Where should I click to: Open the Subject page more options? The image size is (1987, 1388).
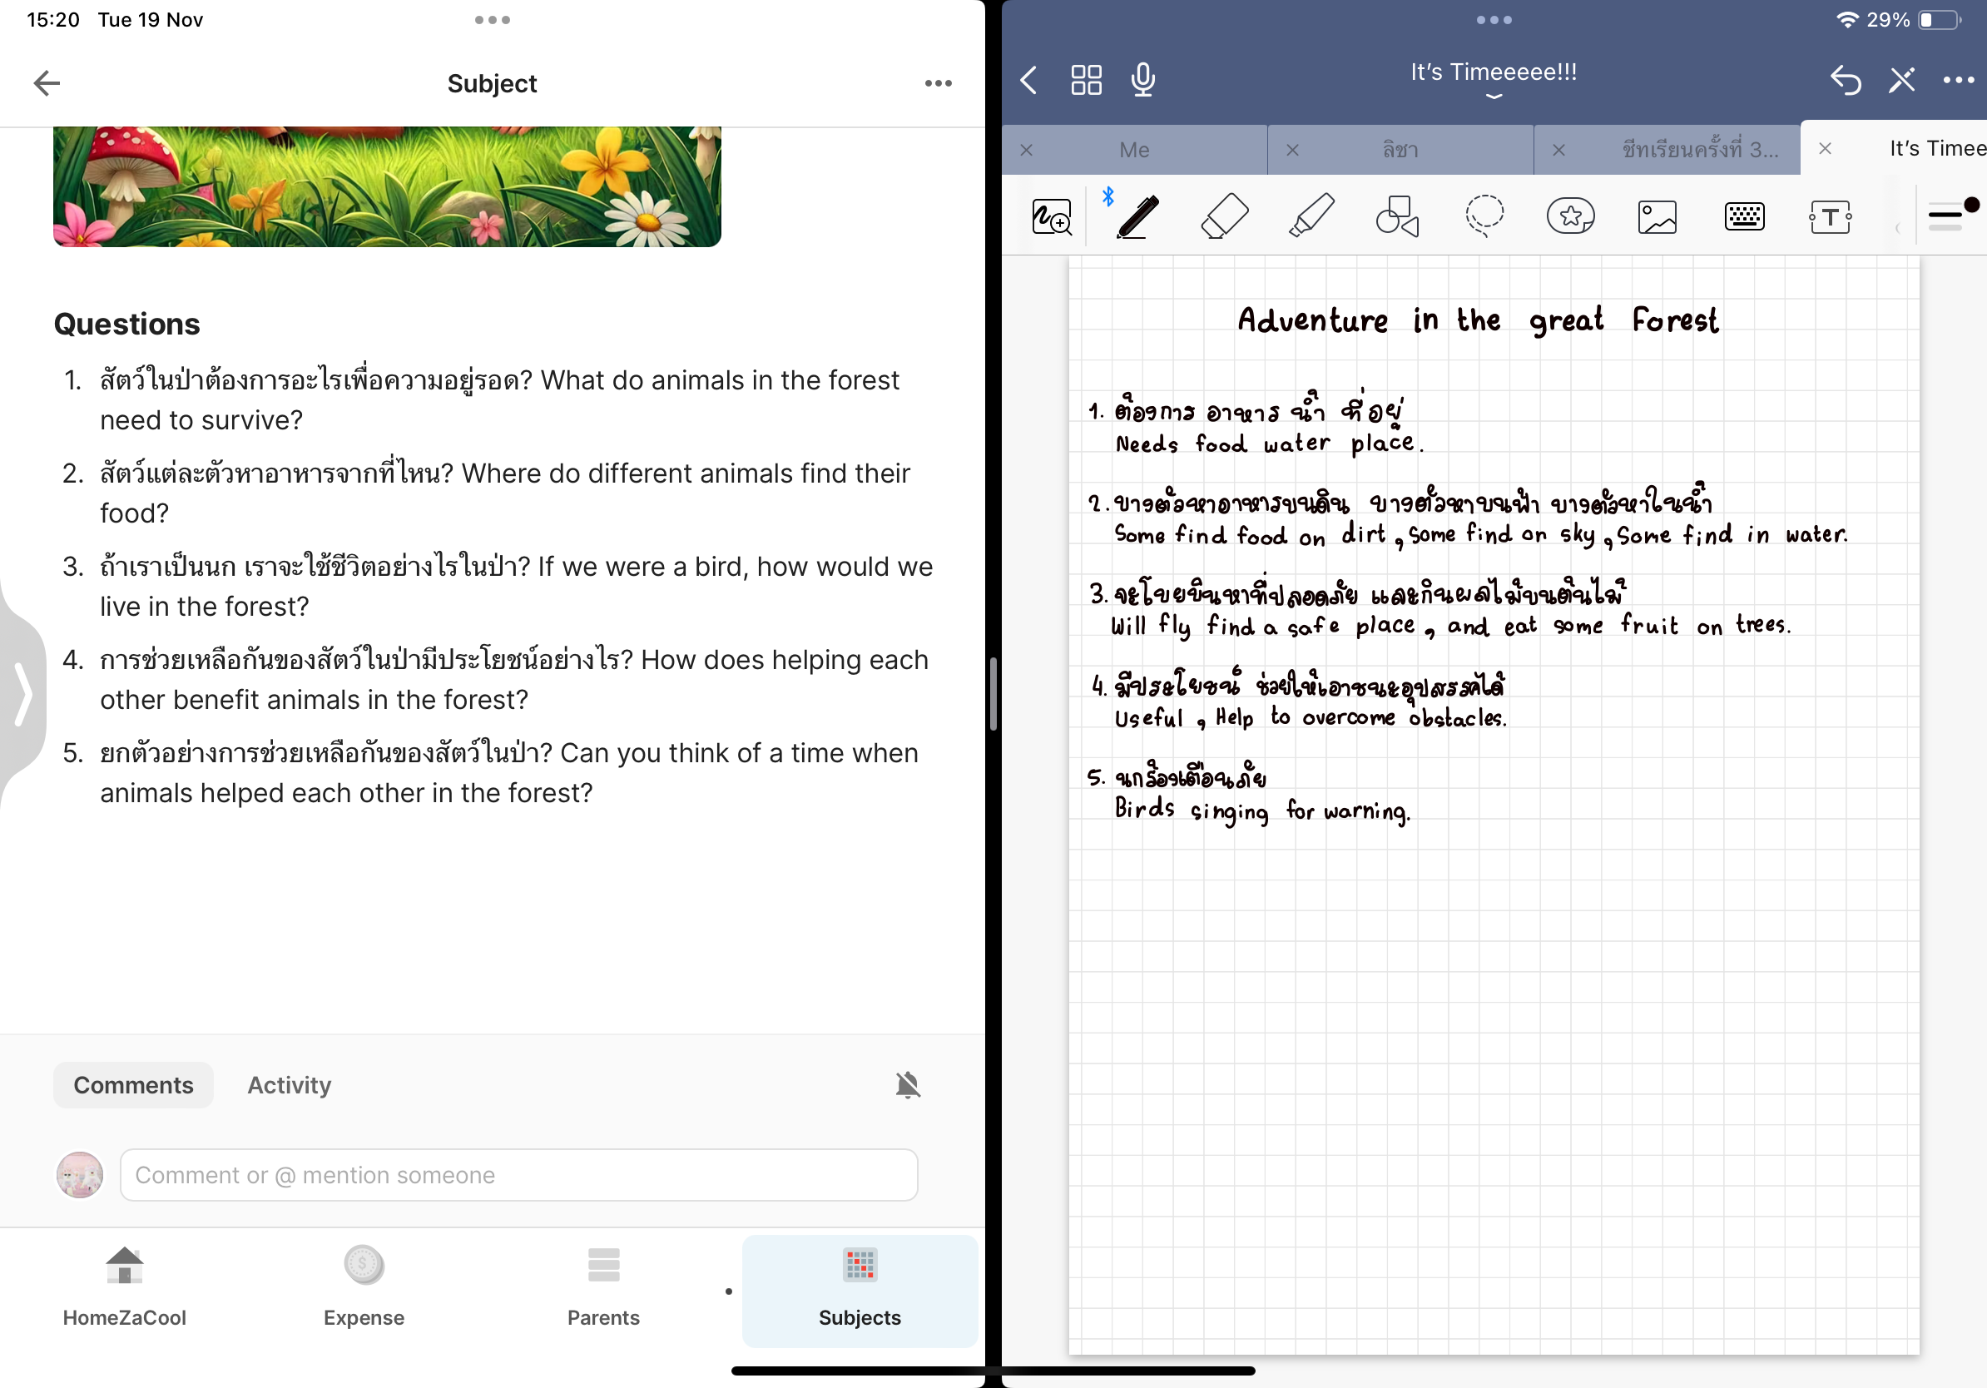coord(938,83)
